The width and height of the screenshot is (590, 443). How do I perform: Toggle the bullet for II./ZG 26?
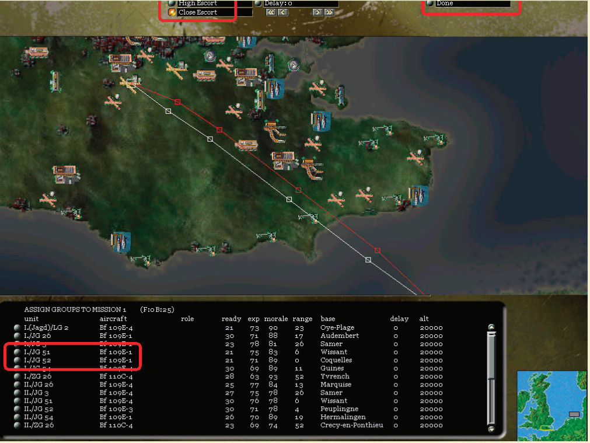17,425
